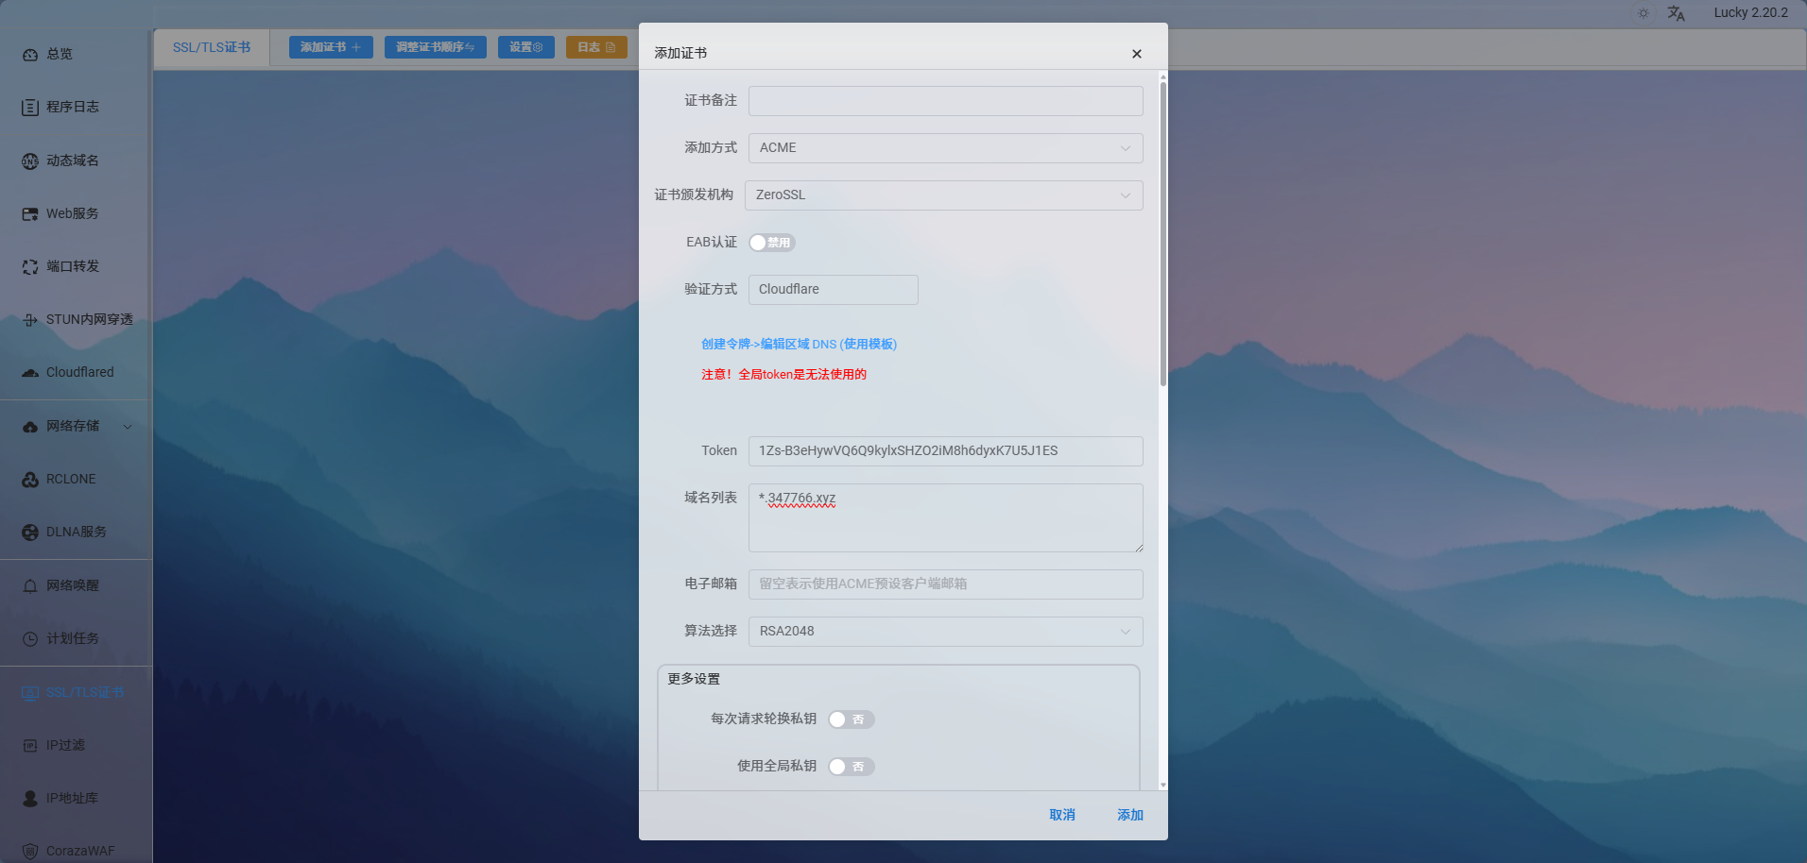Click the 证书备注 input field
This screenshot has height=863, width=1807.
(x=945, y=101)
